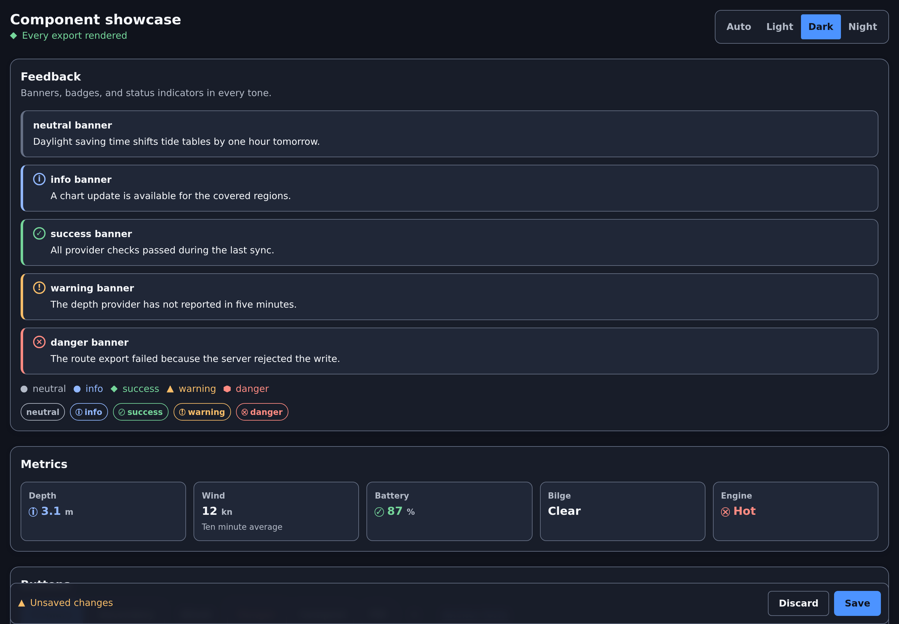Switch theme to Night
The height and width of the screenshot is (624, 899).
[862, 27]
